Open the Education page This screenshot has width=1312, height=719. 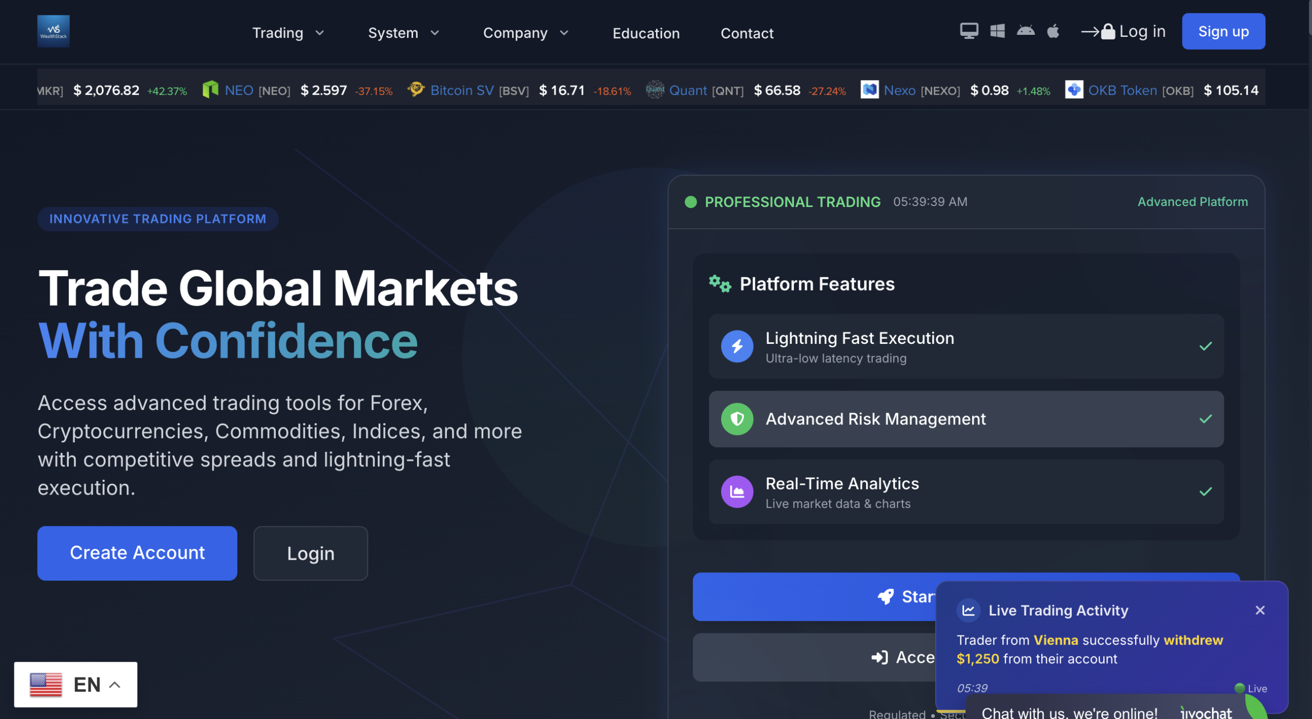[x=646, y=32]
